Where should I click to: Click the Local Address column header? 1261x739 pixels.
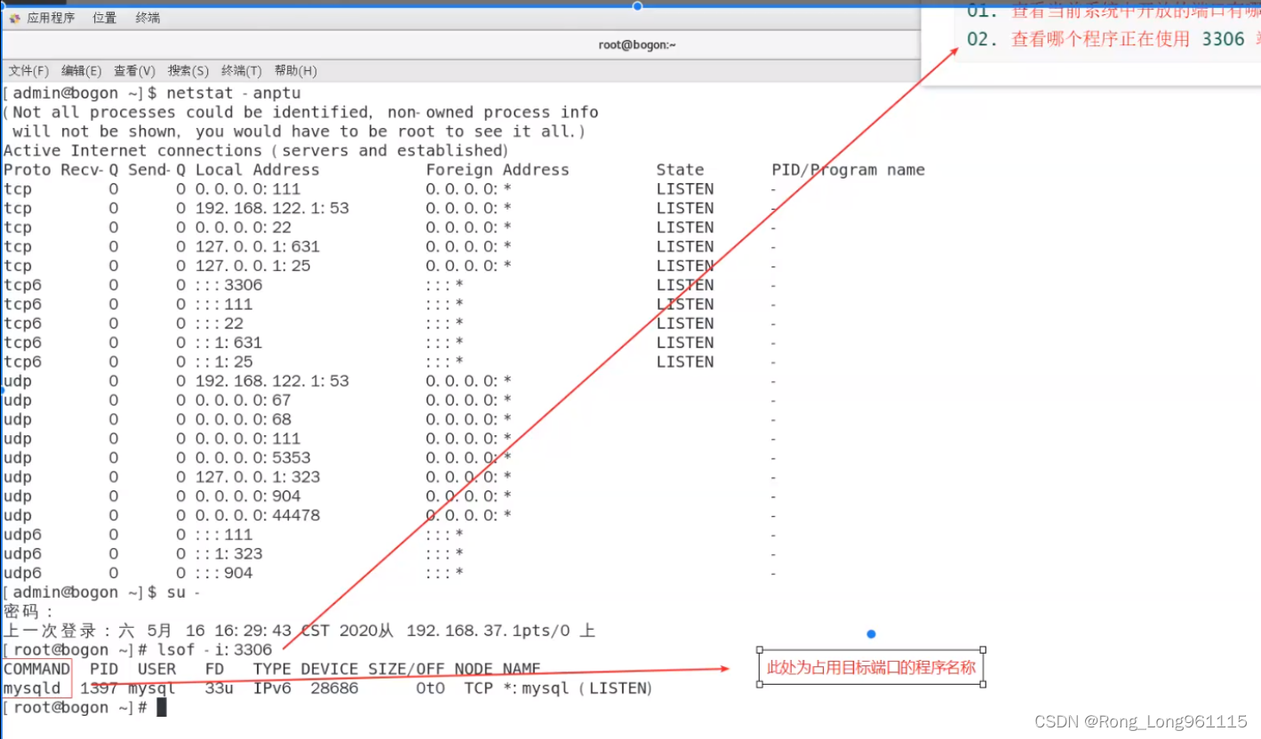[257, 170]
